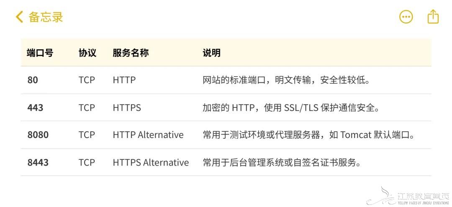
Task: Select the HTTPS Alternative cell
Action: [x=151, y=162]
